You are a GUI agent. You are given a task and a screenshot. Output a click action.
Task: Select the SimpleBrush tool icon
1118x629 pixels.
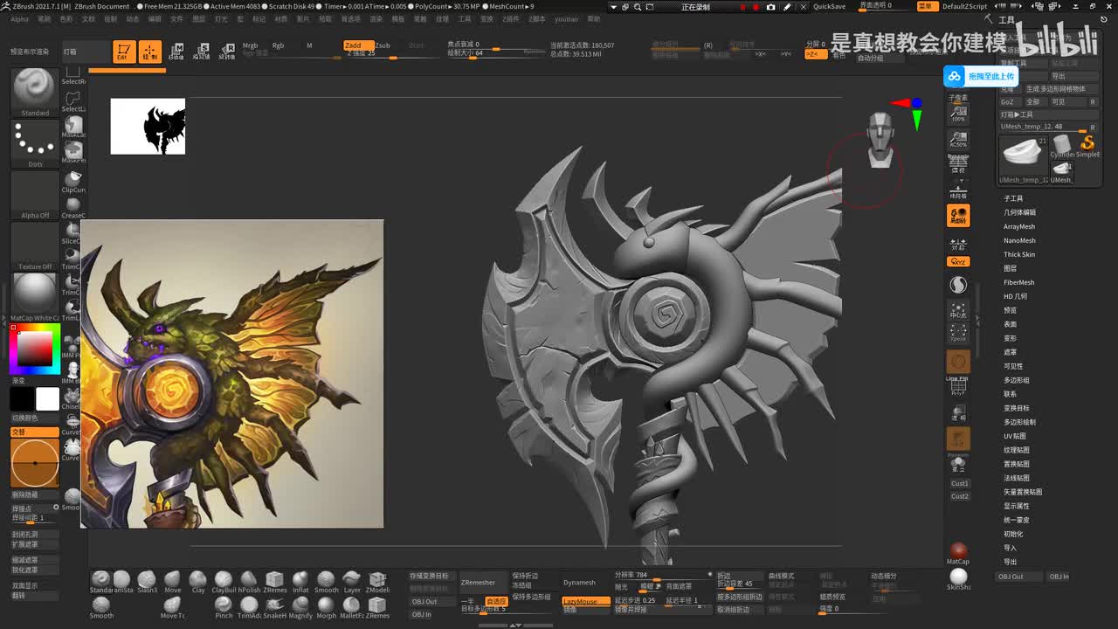tap(1087, 146)
